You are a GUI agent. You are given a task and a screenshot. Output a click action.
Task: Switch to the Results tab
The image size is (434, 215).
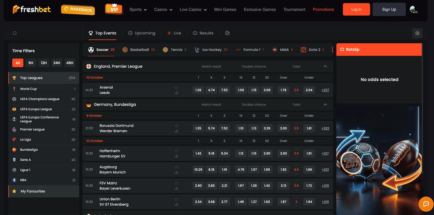[203, 33]
